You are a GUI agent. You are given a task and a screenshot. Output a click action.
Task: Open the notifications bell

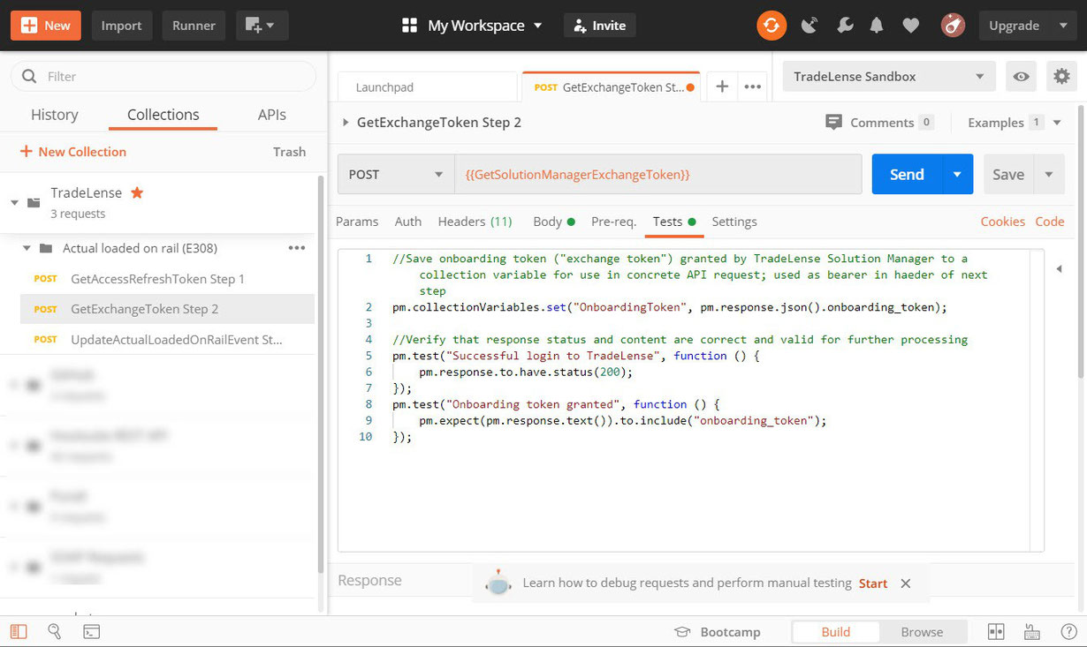[x=877, y=26]
